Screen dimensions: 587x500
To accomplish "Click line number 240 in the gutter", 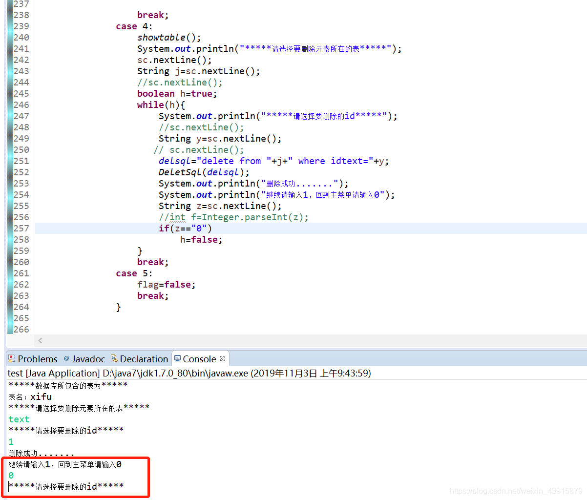I will click(21, 37).
